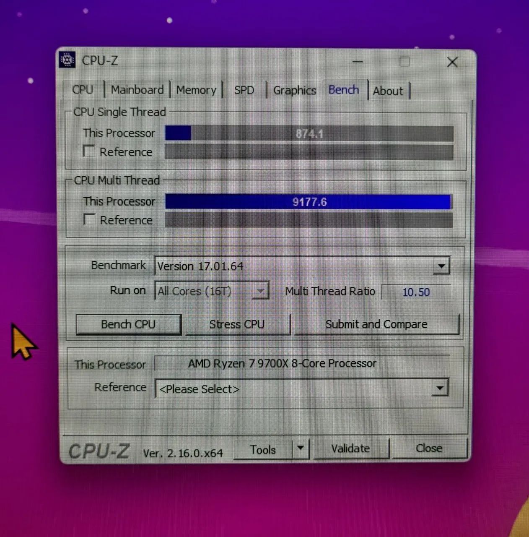Switch to the Memory tab
Screen dimensions: 529x537
[x=196, y=90]
